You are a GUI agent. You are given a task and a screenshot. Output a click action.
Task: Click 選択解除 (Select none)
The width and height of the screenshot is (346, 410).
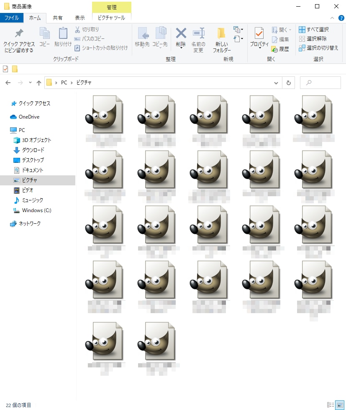313,39
